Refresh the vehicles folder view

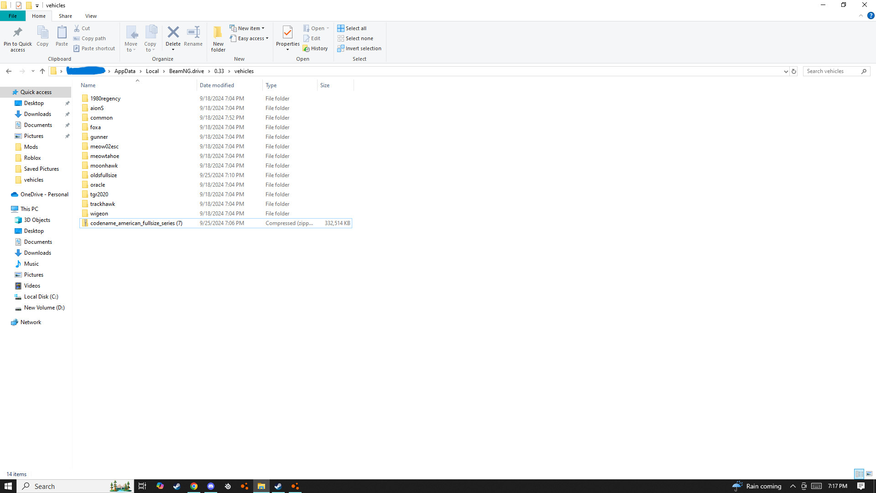coord(794,71)
